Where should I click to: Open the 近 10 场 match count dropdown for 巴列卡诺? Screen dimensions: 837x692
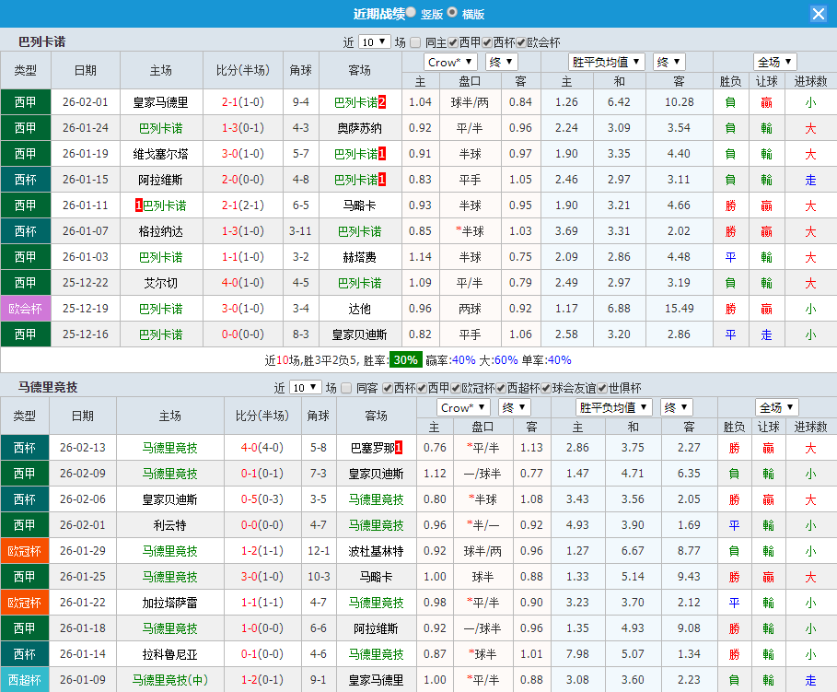[x=374, y=41]
